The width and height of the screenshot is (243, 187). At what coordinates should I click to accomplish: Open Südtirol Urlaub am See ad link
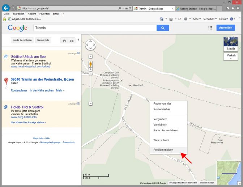(x=28, y=56)
